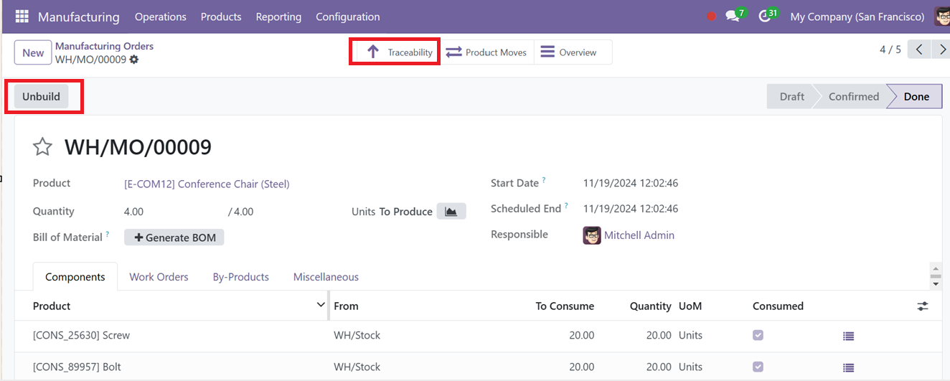Click Generate BOM
The image size is (950, 381).
tap(174, 237)
